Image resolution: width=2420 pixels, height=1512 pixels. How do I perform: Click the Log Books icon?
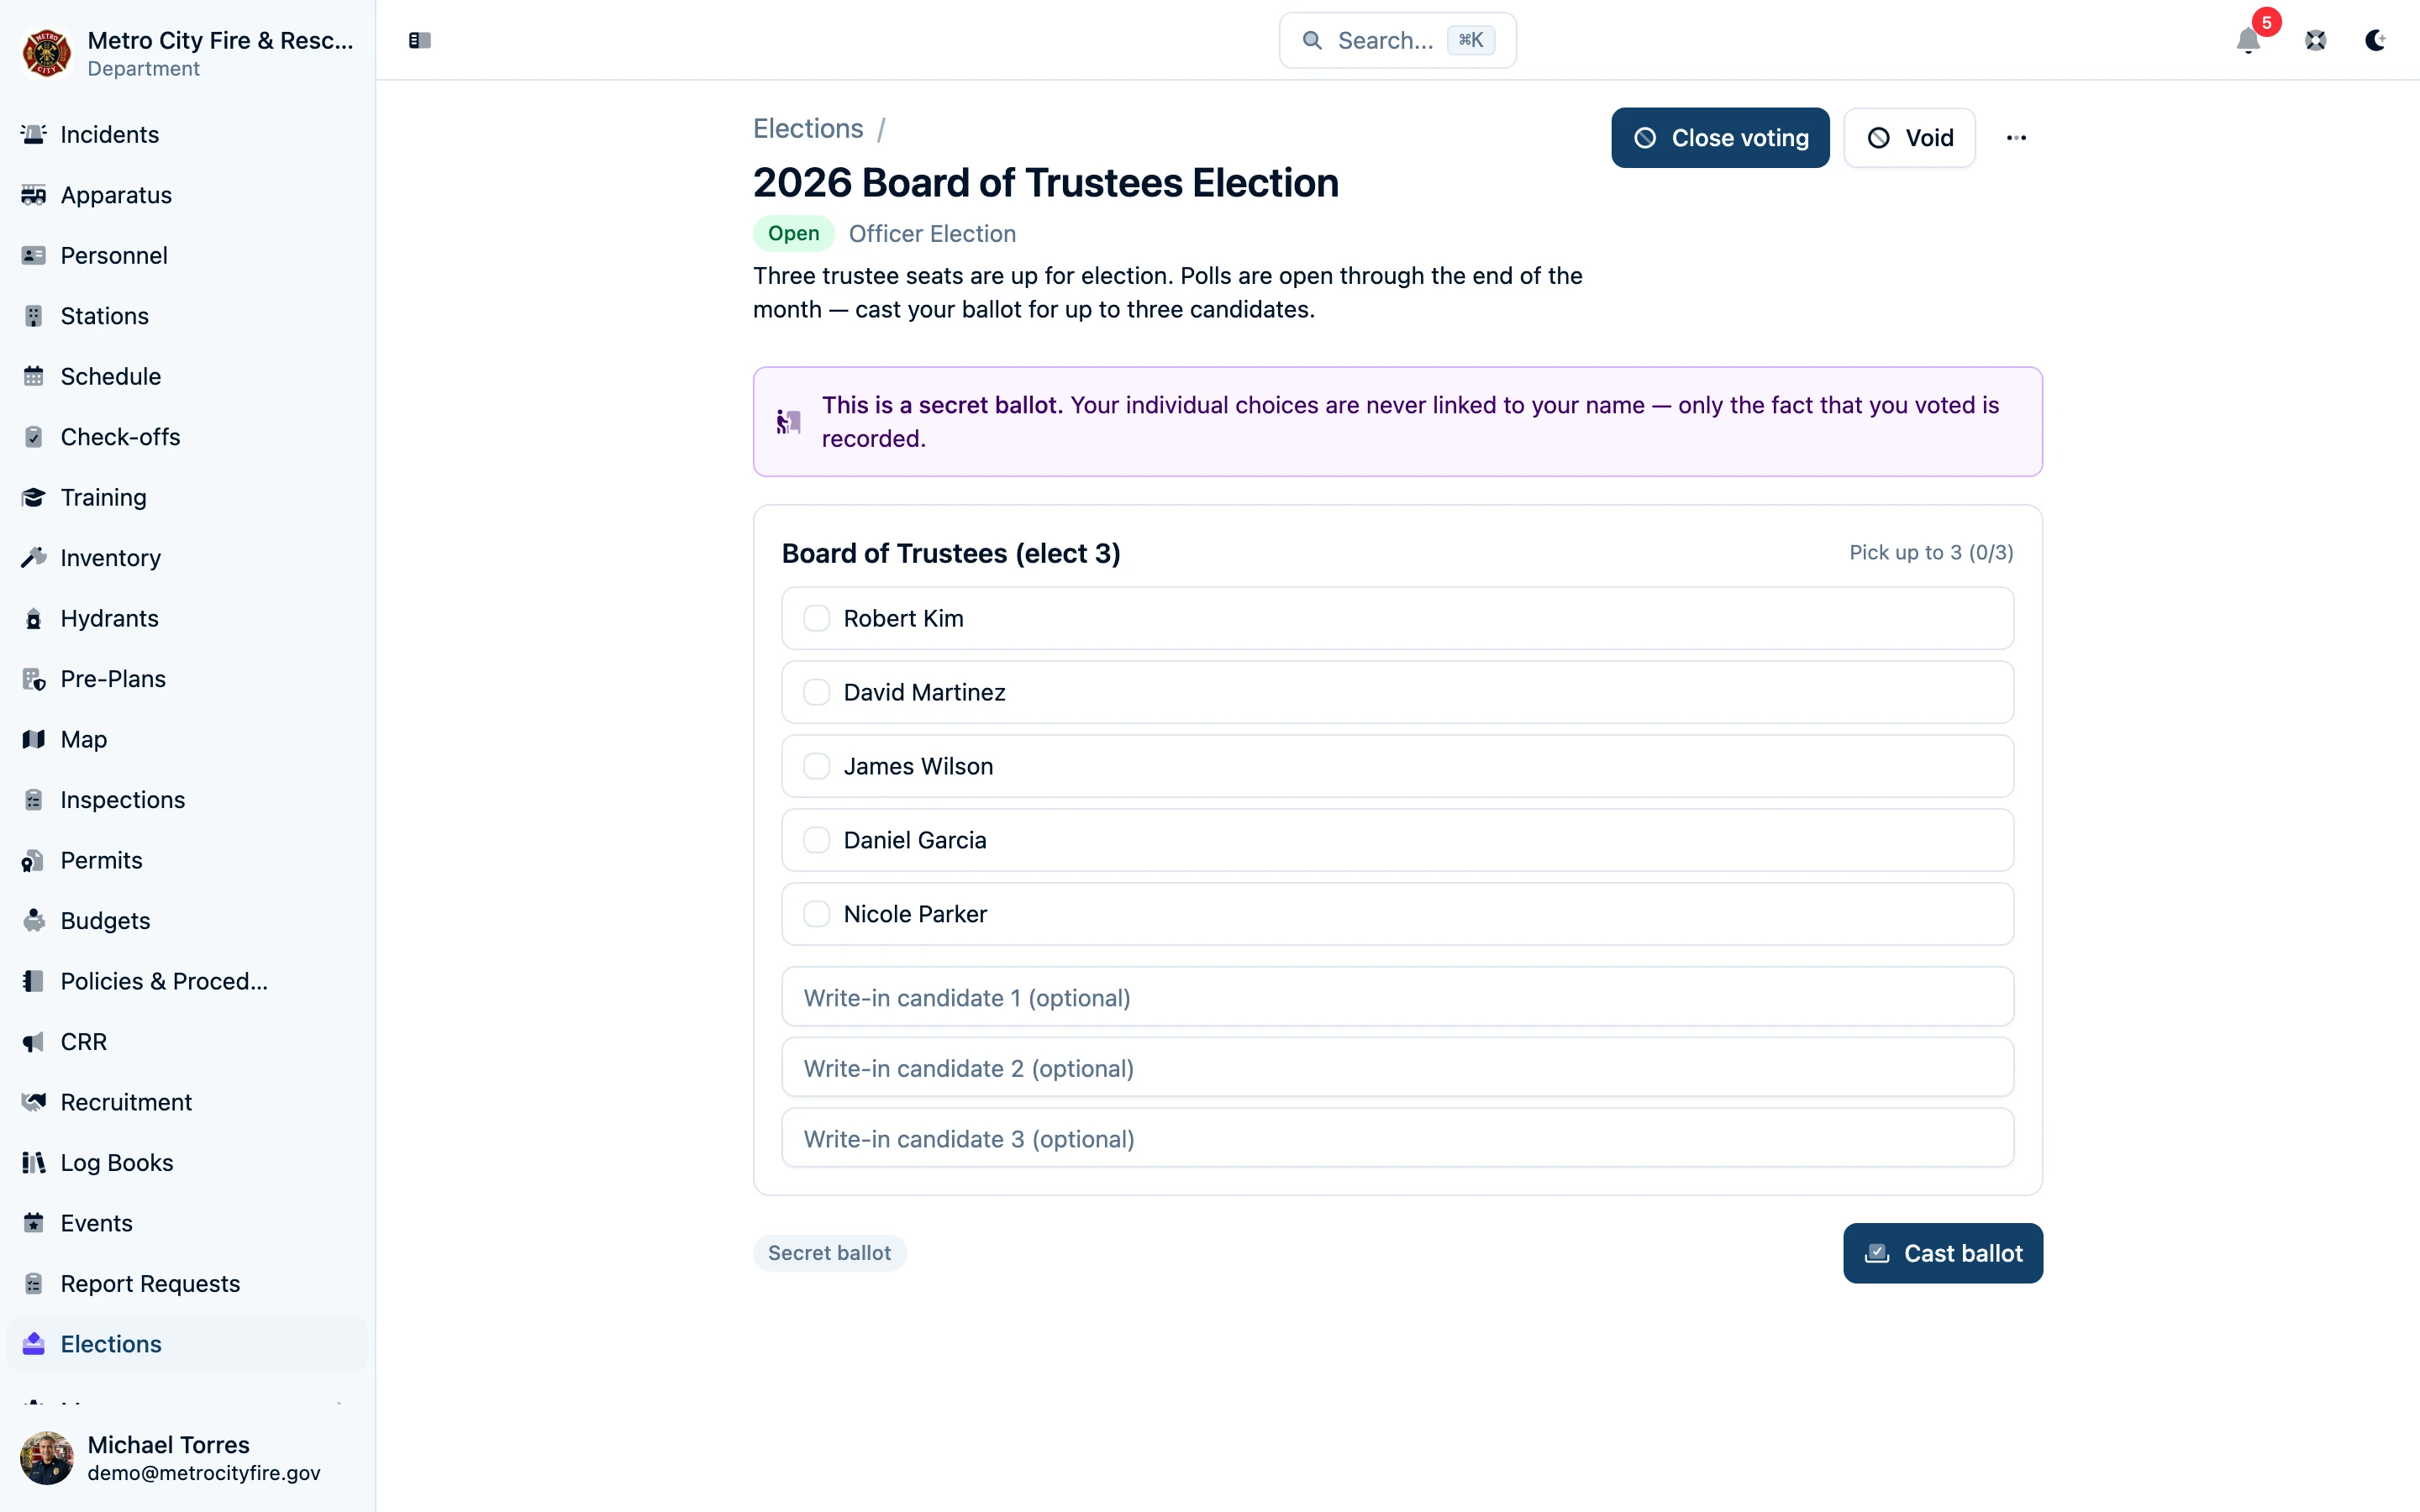[x=34, y=1162]
